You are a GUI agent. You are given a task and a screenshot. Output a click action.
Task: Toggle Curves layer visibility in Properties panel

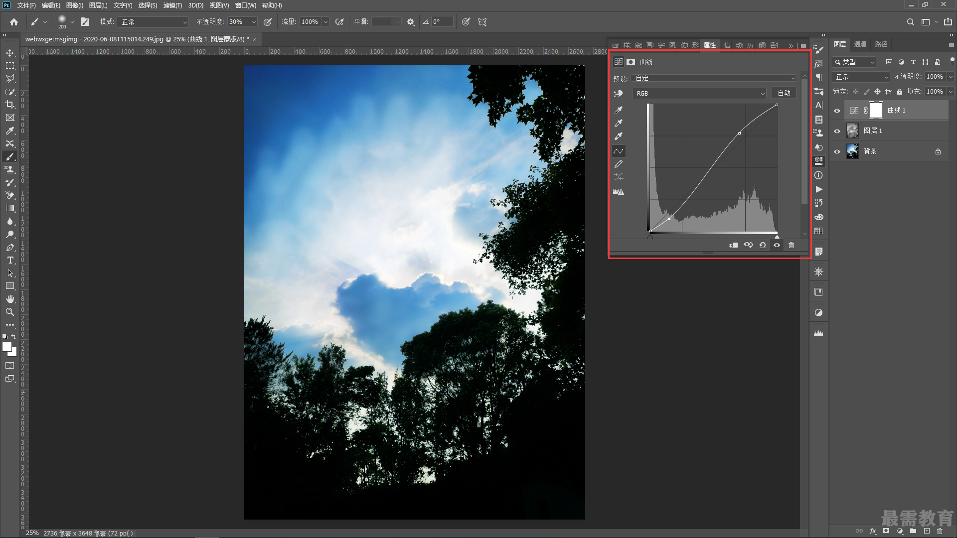pos(777,245)
